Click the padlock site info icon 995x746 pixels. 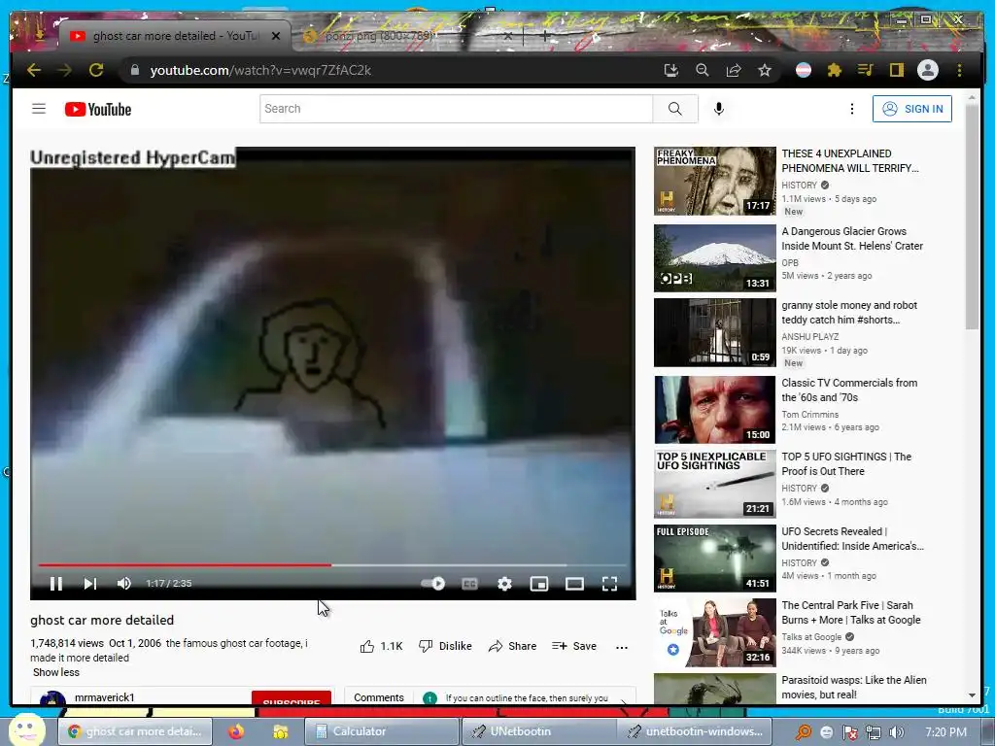click(x=134, y=70)
